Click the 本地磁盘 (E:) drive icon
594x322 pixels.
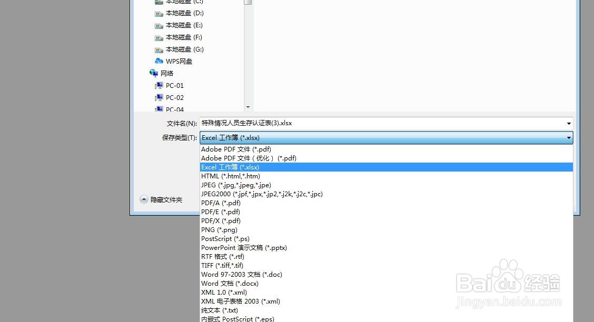pos(159,26)
